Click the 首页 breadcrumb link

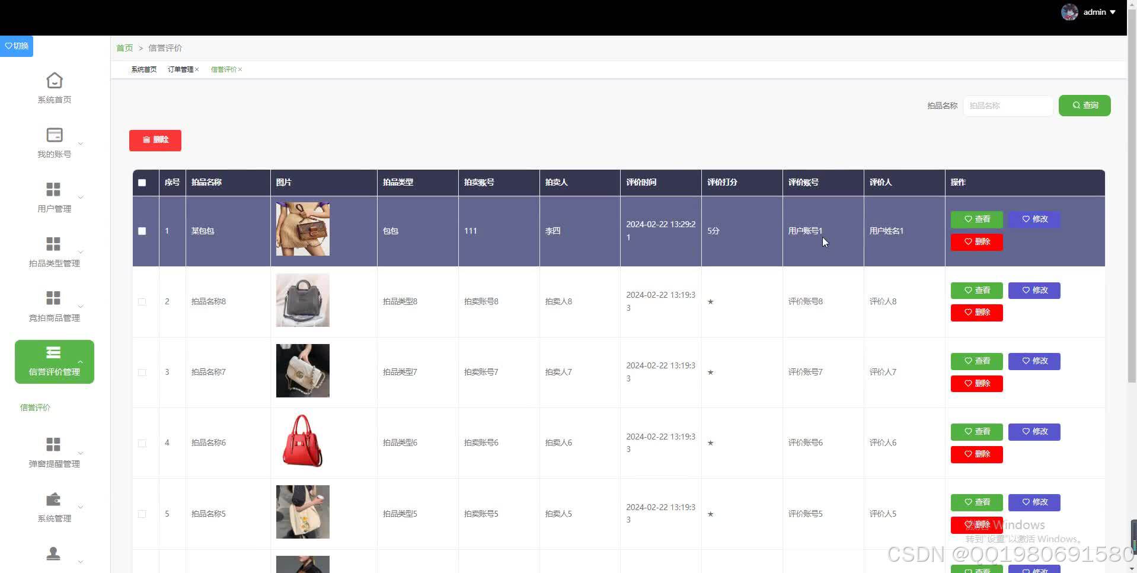coord(124,48)
